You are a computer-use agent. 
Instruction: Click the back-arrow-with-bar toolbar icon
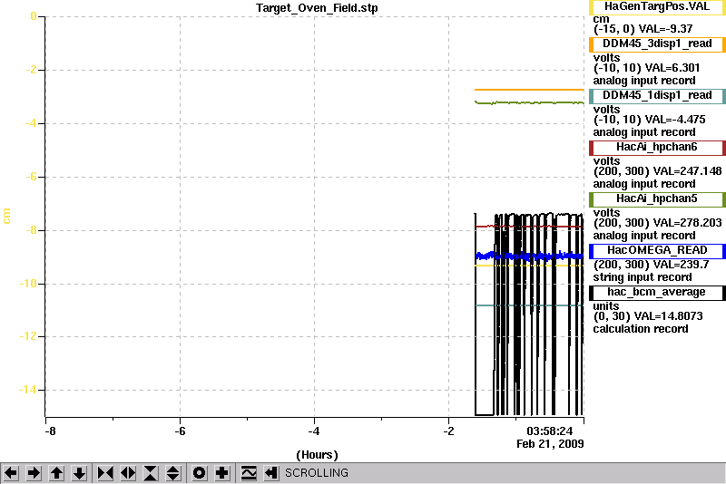271,473
